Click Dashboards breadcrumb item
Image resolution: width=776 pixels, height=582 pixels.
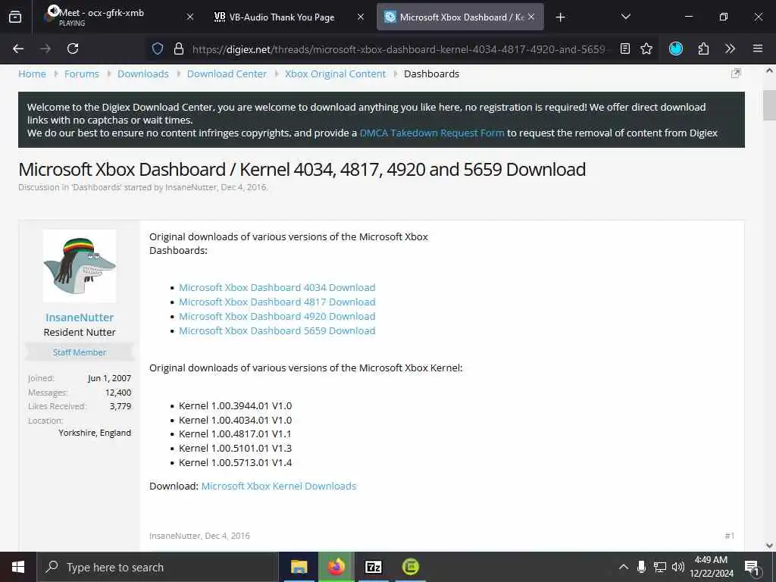click(x=431, y=74)
